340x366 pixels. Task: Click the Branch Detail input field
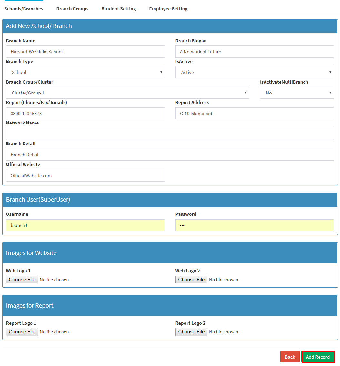(x=170, y=155)
